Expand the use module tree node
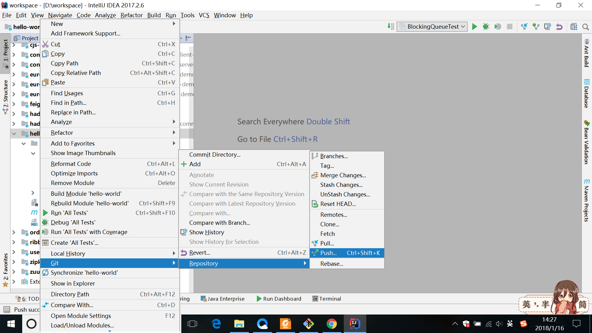This screenshot has width=592, height=333. tap(14, 252)
